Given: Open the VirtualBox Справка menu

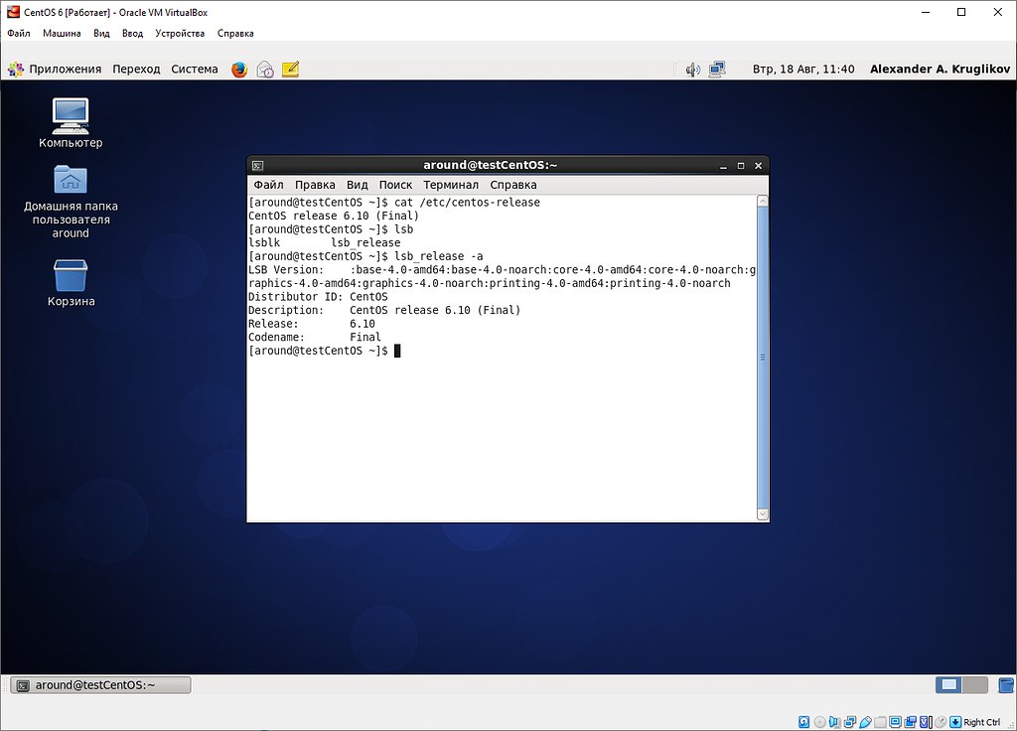Looking at the screenshot, I should click(235, 33).
